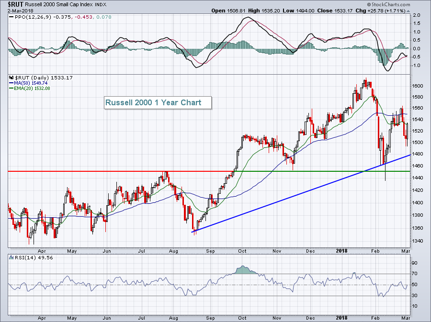Click the 1440 price axis label
This screenshot has width=431, height=322.
pos(418,178)
